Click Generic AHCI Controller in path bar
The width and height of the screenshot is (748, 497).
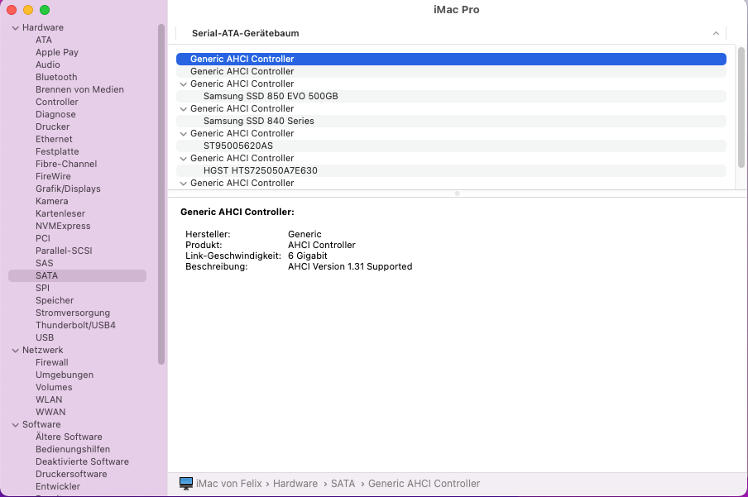(424, 484)
